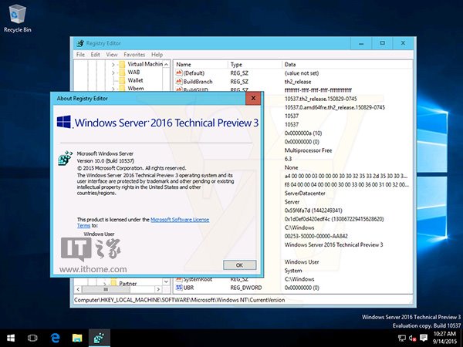The width and height of the screenshot is (463, 347).
Task: Click the Type column header
Action: (x=255, y=64)
